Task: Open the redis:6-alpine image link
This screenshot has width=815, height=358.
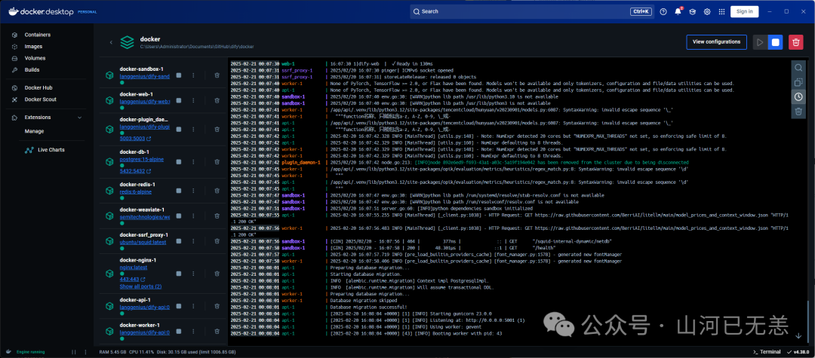Action: tap(134, 192)
